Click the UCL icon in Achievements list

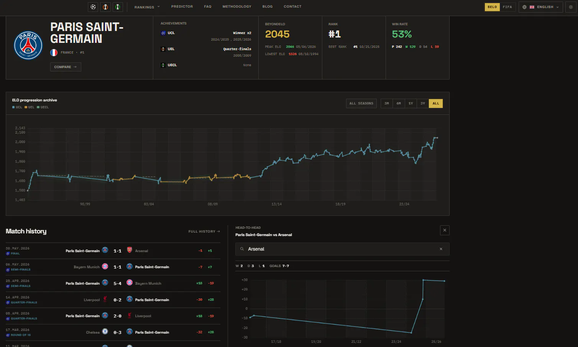(163, 33)
